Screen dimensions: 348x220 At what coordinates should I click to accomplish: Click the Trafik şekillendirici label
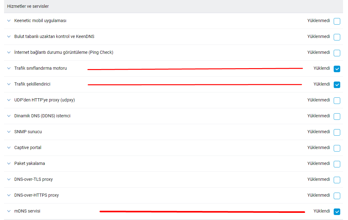[x=32, y=84]
